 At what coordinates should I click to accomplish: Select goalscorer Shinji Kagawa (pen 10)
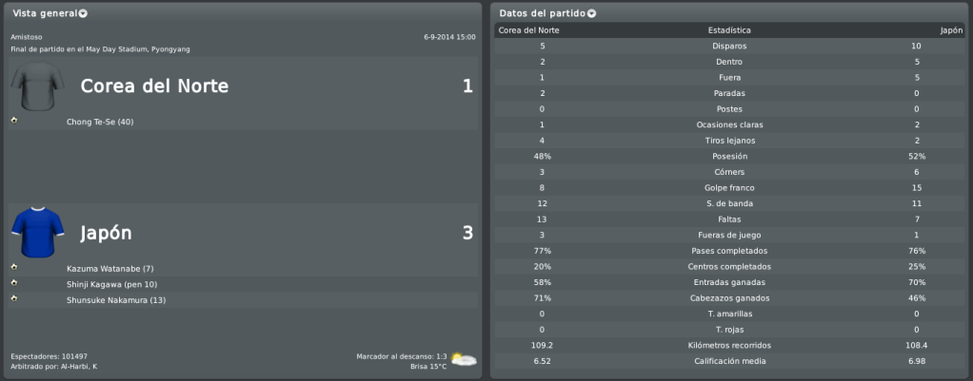coord(111,284)
